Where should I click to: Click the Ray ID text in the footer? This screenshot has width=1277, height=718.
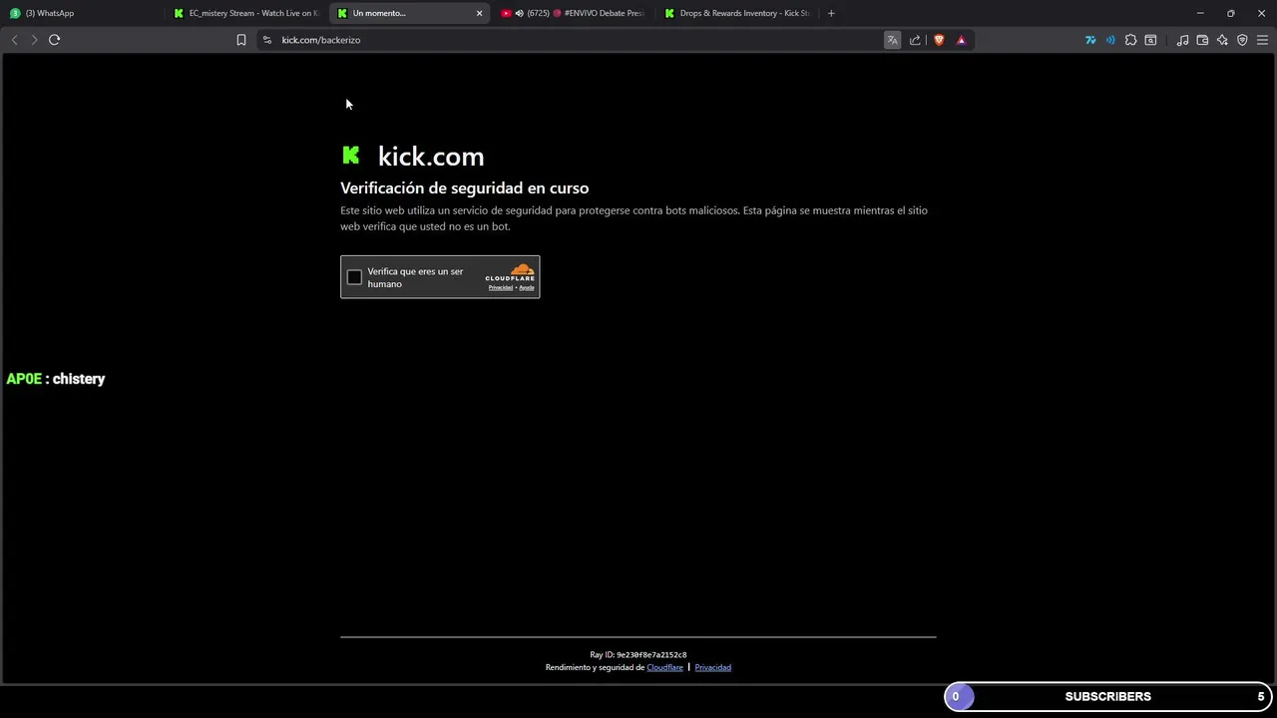click(638, 655)
